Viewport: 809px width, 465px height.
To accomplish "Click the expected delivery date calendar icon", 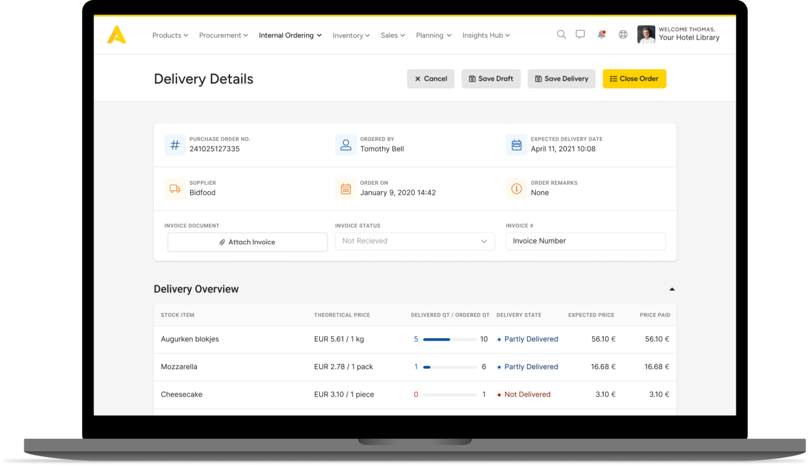I will tap(517, 145).
